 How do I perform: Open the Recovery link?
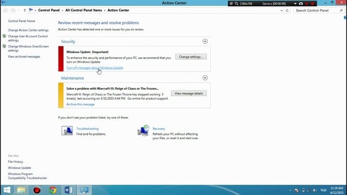(x=159, y=129)
